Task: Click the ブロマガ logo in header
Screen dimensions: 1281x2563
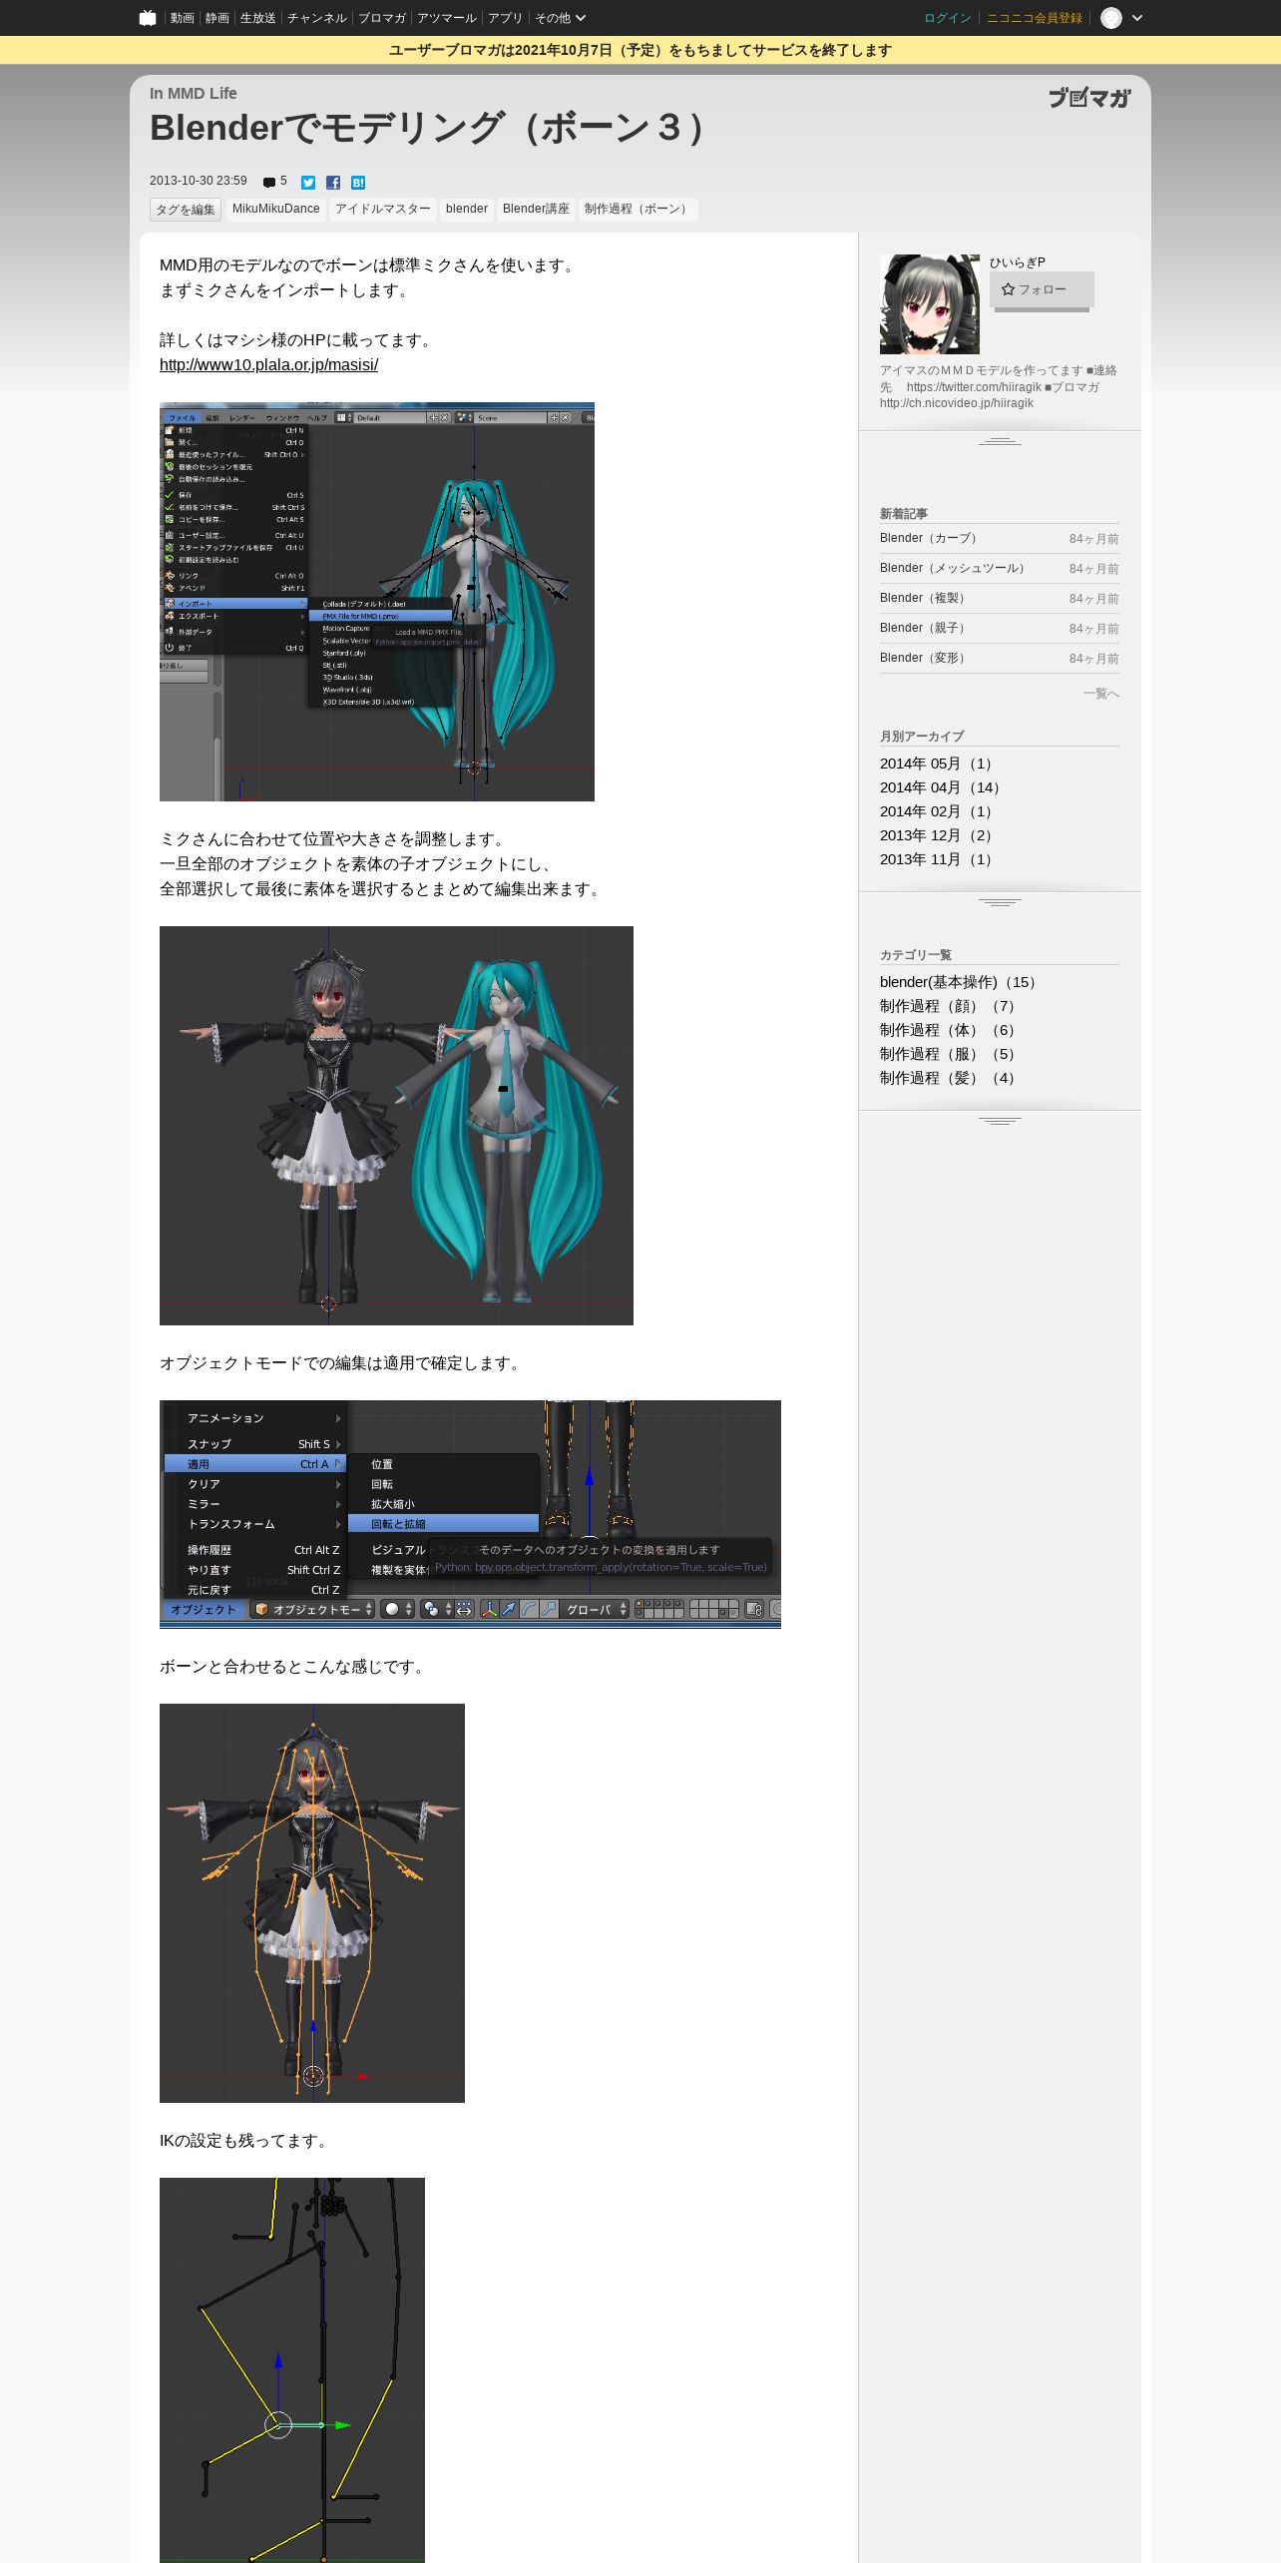Action: coord(1089,97)
